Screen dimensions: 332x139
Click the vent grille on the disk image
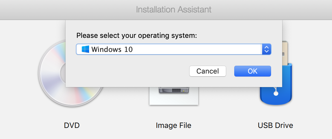(x=176, y=90)
